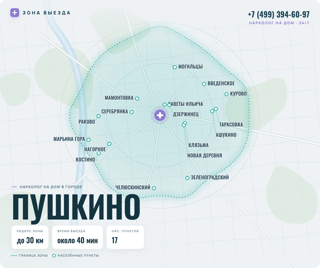Click the НАРКОЛОГ НА ДОМ В ГОРОДЕ caption
The image size is (320, 268).
click(51, 187)
